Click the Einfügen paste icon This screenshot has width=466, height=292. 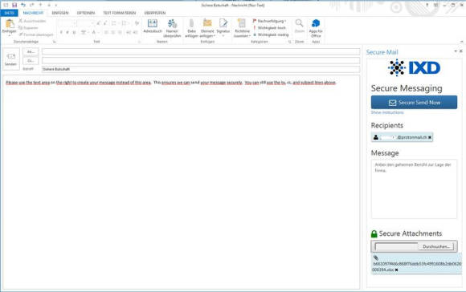click(9, 24)
